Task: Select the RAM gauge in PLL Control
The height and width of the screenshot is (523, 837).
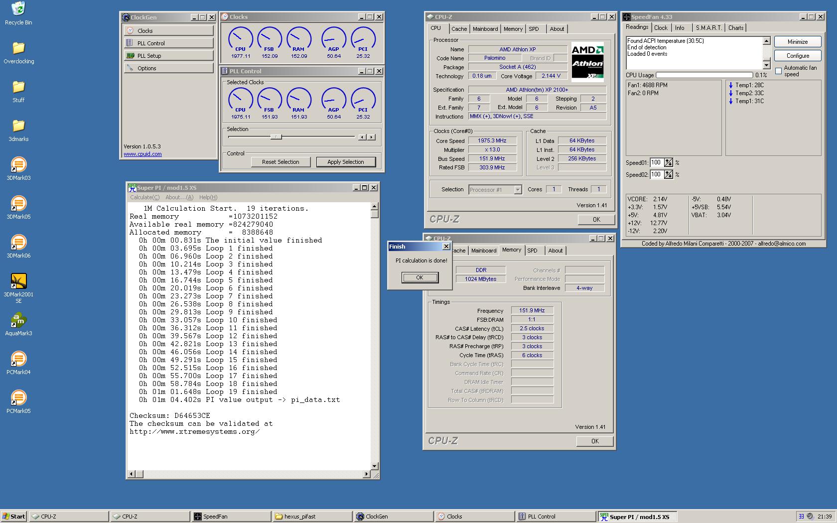Action: pos(298,100)
